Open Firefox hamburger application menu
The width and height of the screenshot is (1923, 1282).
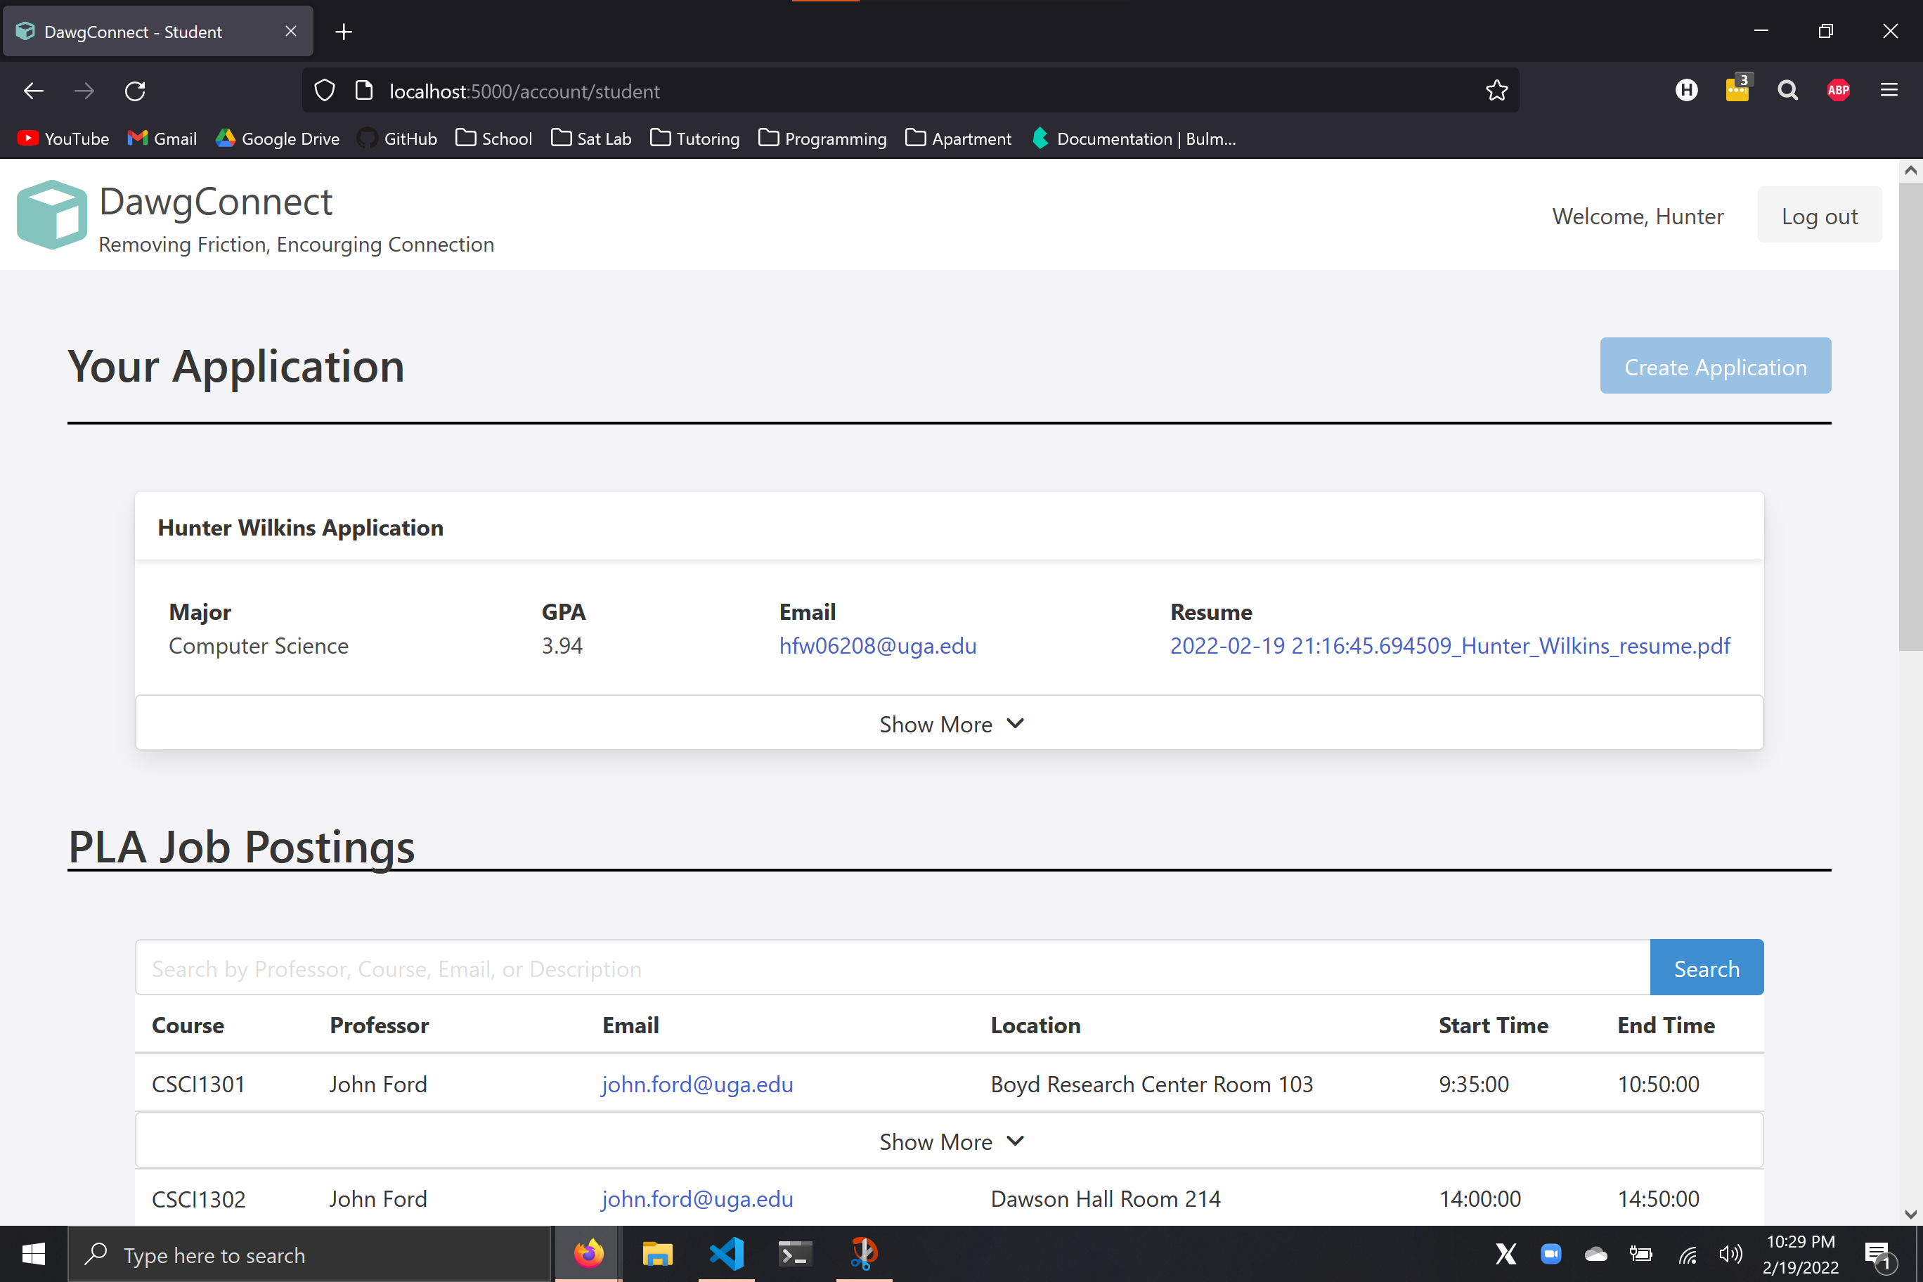click(1889, 91)
